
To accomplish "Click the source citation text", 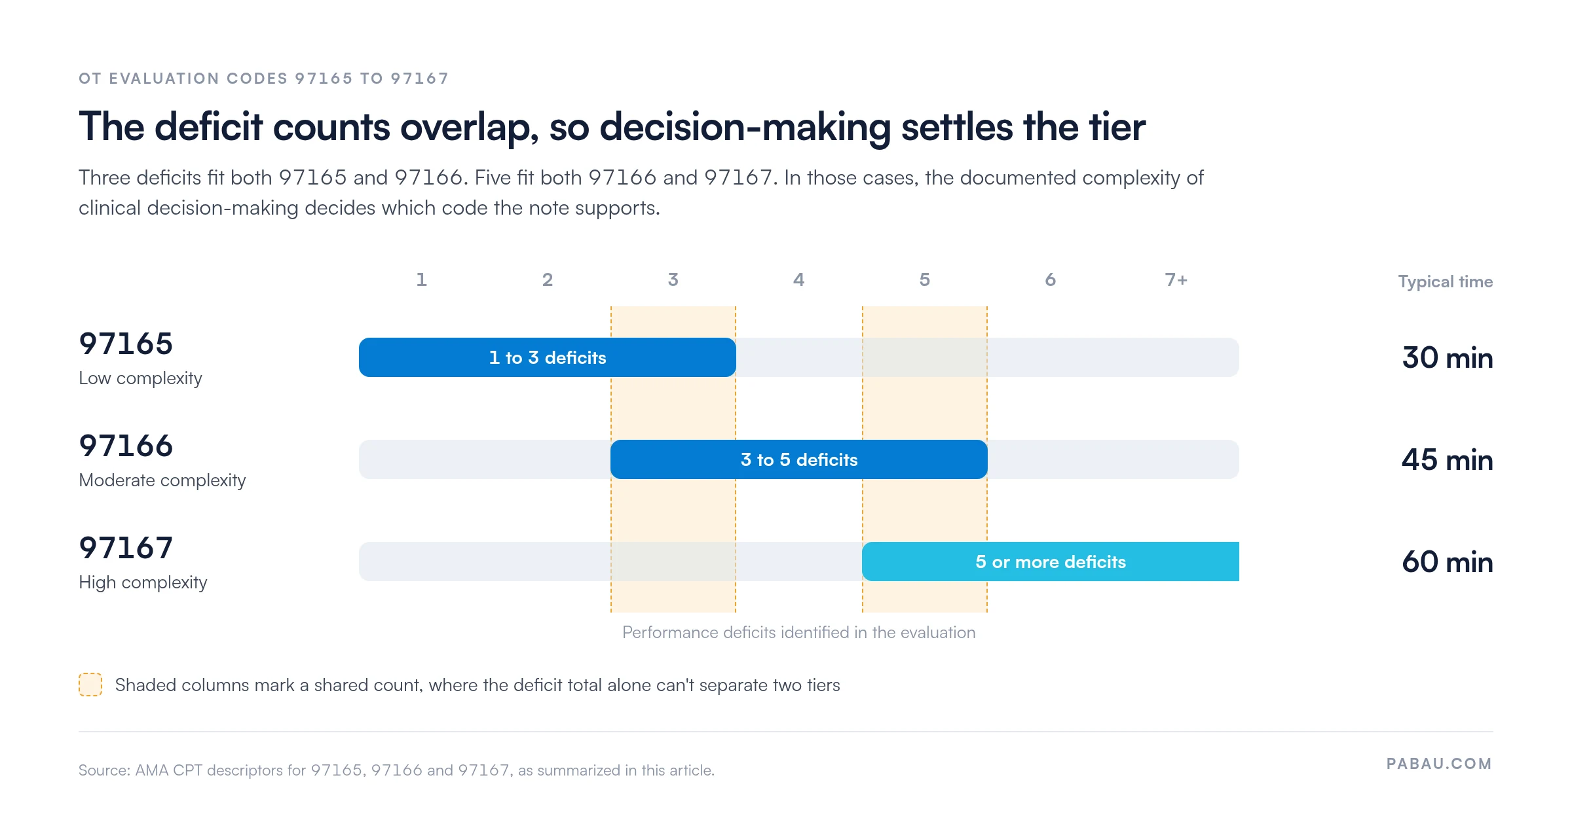I will click(396, 770).
